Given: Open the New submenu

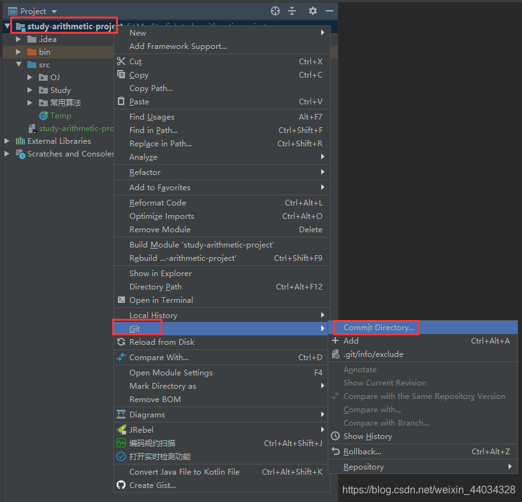Looking at the screenshot, I should 222,32.
